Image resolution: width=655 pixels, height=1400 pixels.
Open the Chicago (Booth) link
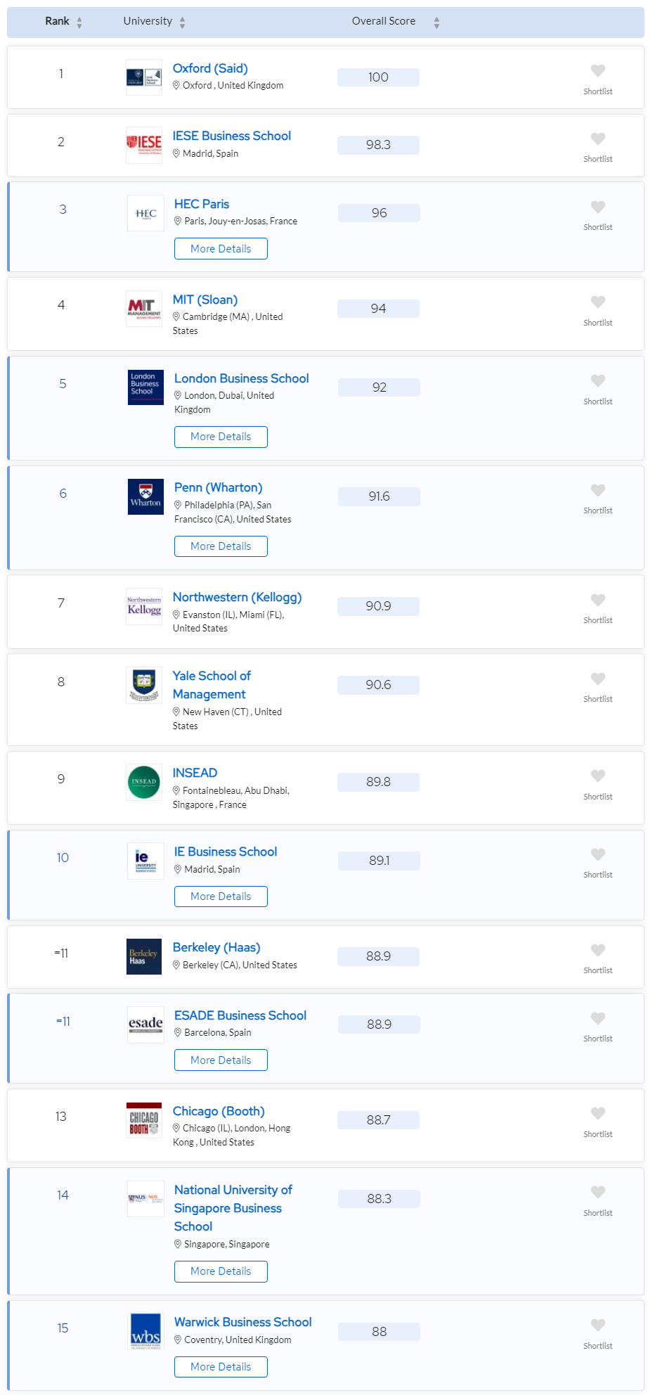point(219,1111)
